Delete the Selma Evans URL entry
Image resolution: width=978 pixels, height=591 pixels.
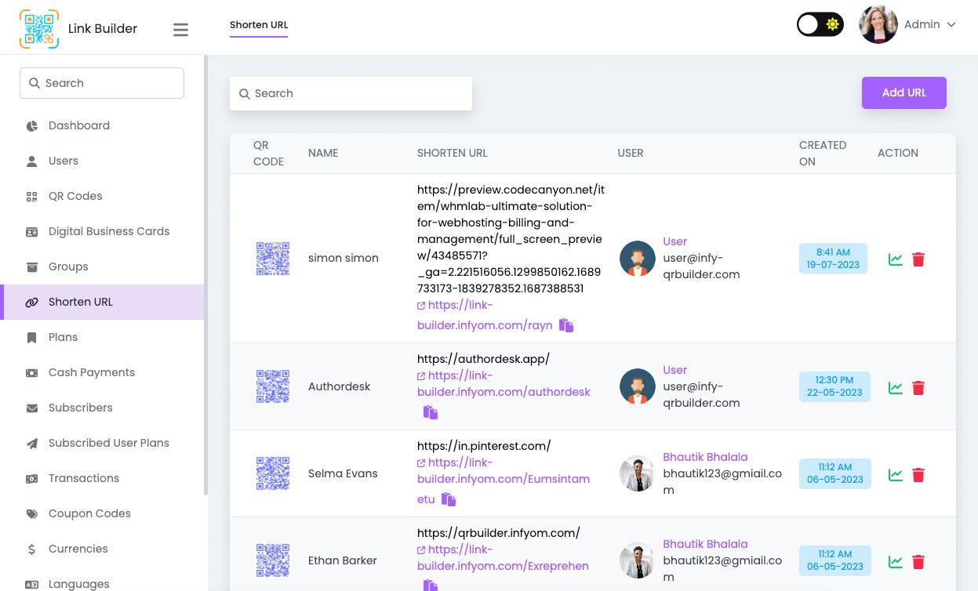(x=918, y=475)
